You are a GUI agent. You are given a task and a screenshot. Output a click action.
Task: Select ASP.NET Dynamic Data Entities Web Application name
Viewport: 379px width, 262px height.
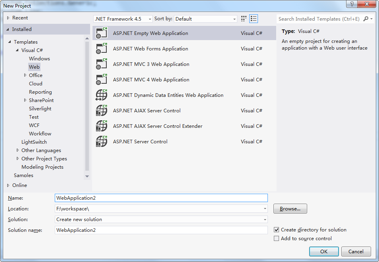168,95
